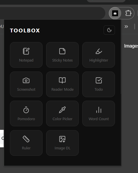The image size is (138, 173).
Task: Open the Sticky Notes tool
Action: (62, 55)
